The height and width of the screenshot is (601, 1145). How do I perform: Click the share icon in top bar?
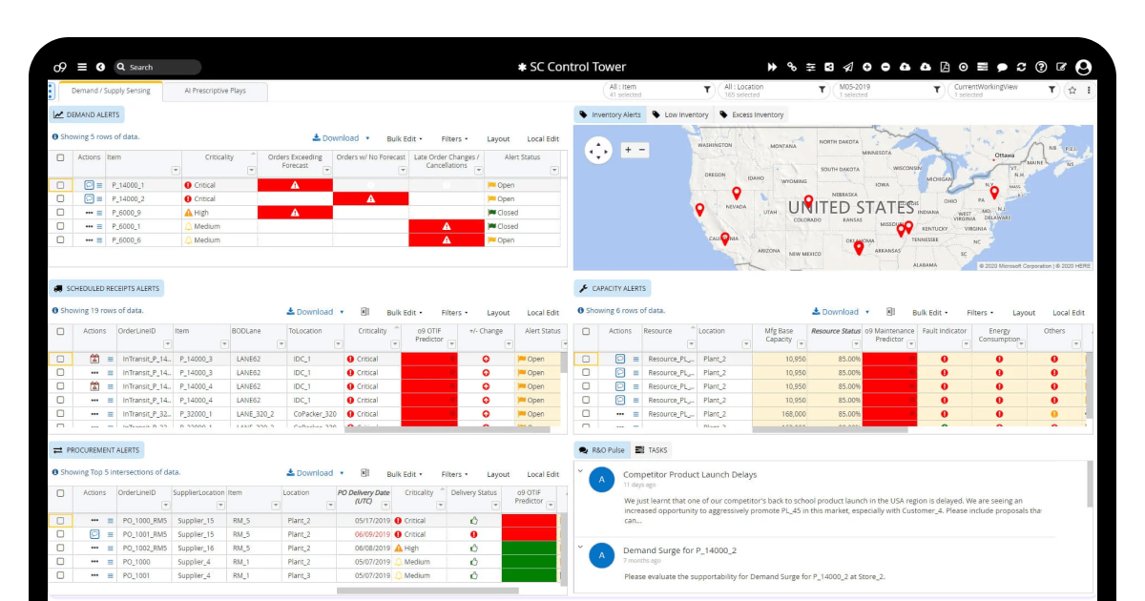tap(829, 67)
